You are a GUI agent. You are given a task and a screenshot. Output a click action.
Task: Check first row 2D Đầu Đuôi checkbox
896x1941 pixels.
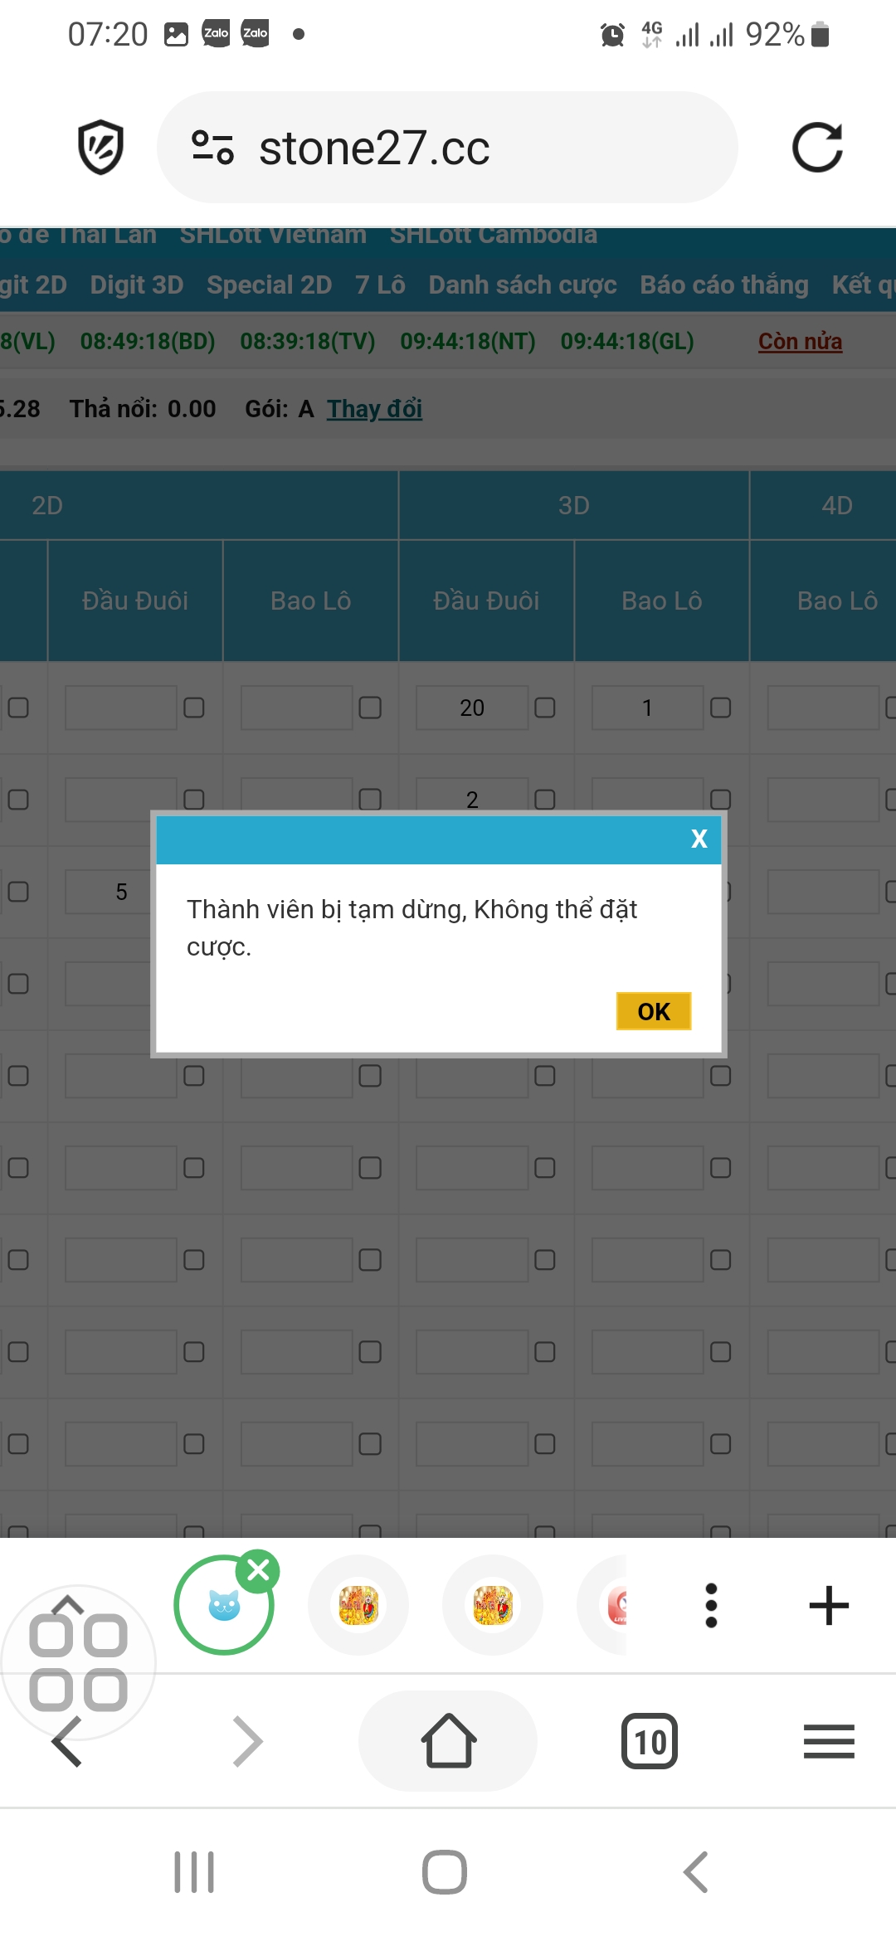click(194, 708)
